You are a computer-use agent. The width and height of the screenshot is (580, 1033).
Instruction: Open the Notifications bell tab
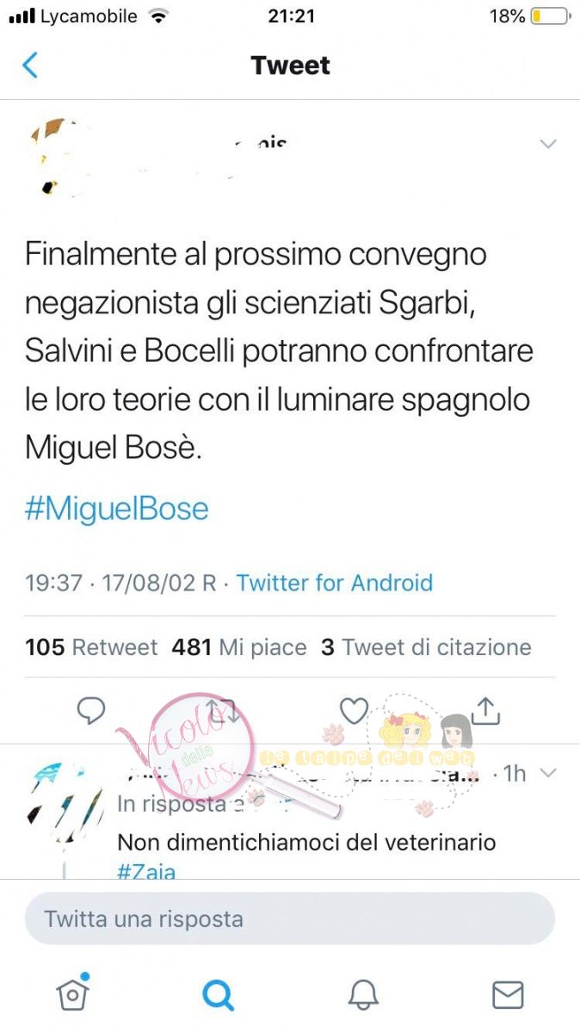[363, 995]
